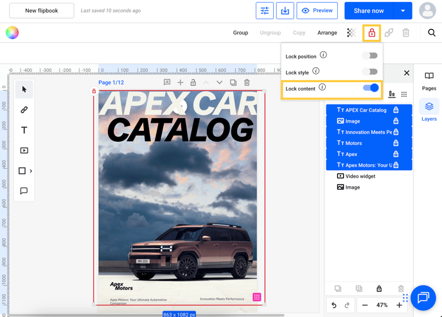Open the Arrange menu
442x317 pixels.
pos(327,33)
